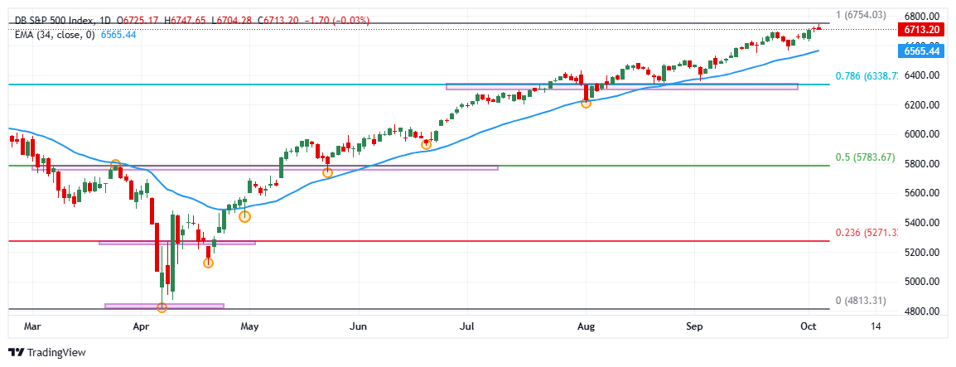956x367 pixels.
Task: Click the orange circle in mid-April near 5100
Action: coord(209,263)
